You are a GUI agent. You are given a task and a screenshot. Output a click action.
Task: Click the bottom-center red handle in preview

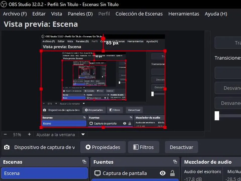(103, 127)
